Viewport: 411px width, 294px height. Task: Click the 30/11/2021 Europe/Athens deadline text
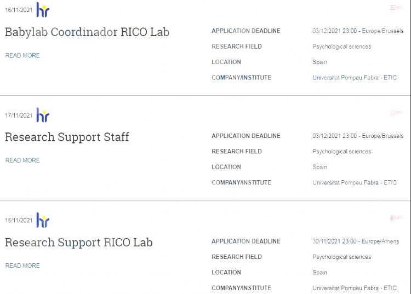356,241
